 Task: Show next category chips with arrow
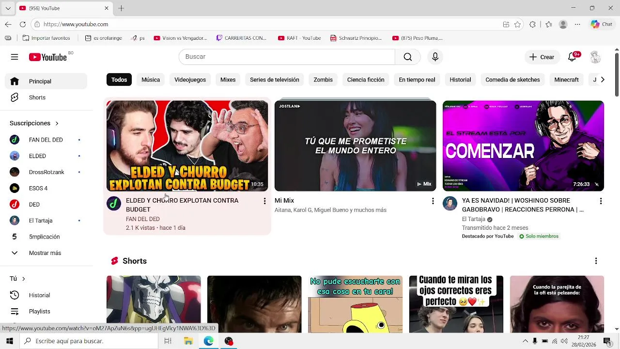click(x=602, y=79)
